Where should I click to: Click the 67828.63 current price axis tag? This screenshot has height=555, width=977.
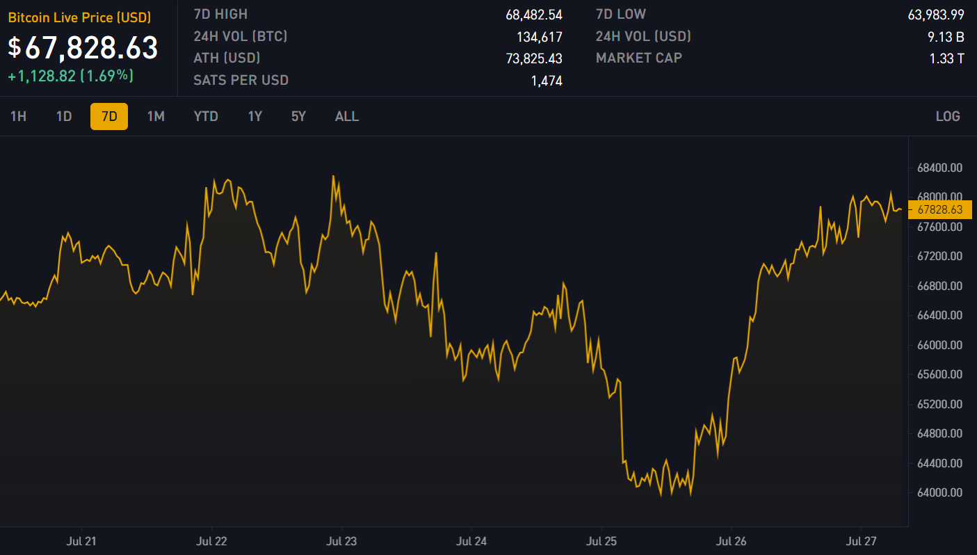(939, 209)
